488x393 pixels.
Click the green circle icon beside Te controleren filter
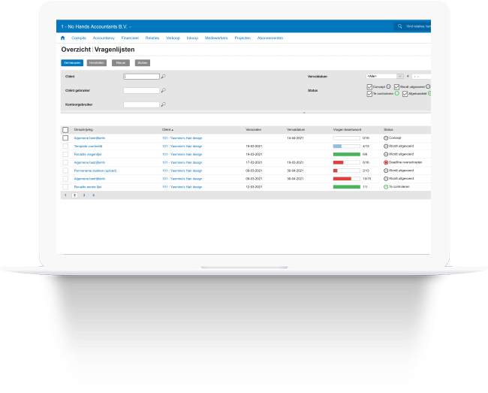[x=397, y=93]
